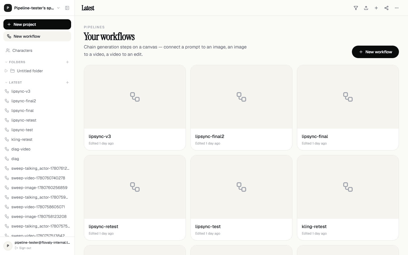408x255 pixels.
Task: Click the workspace avatar P logo
Action: point(8,8)
